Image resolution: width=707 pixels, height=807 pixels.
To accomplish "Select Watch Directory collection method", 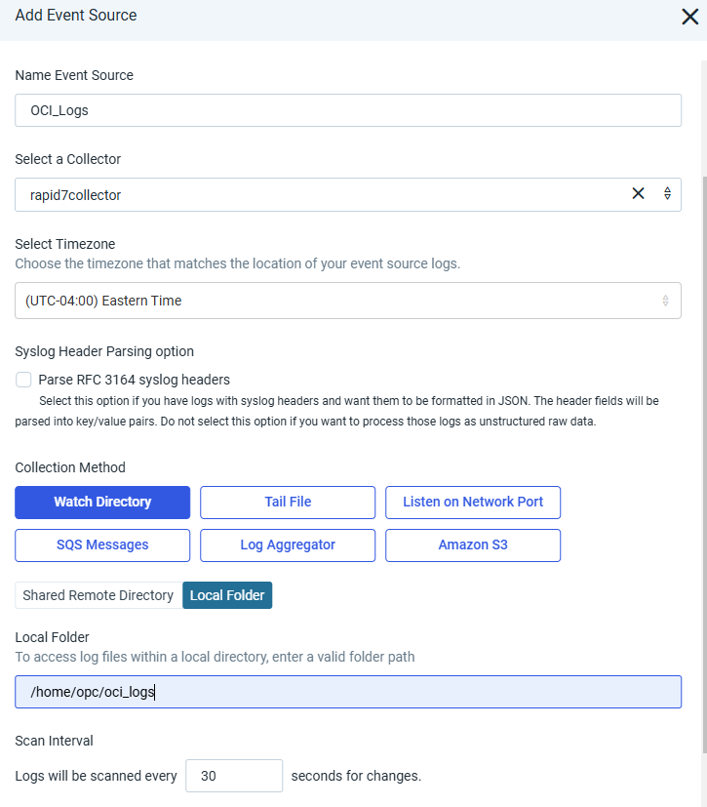I will pyautogui.click(x=102, y=503).
